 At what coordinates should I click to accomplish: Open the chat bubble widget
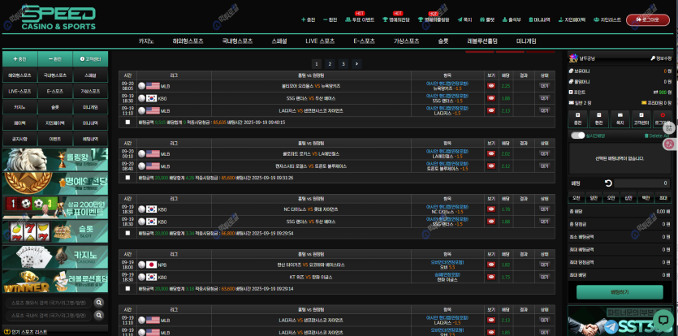click(x=662, y=319)
